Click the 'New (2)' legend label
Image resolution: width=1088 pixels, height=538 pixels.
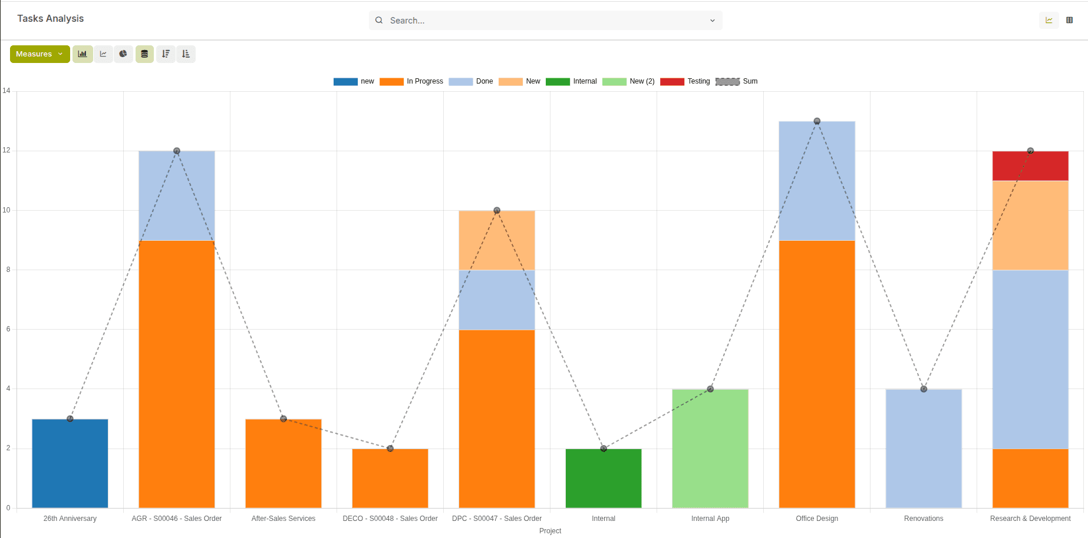(641, 81)
